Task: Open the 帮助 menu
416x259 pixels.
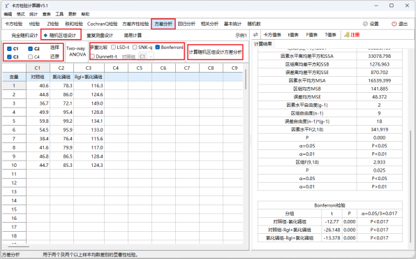Action: pyautogui.click(x=85, y=14)
